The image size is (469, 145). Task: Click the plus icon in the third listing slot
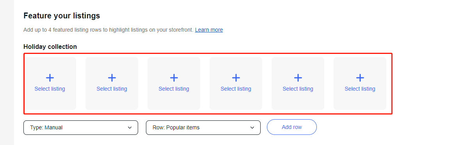[x=174, y=77]
